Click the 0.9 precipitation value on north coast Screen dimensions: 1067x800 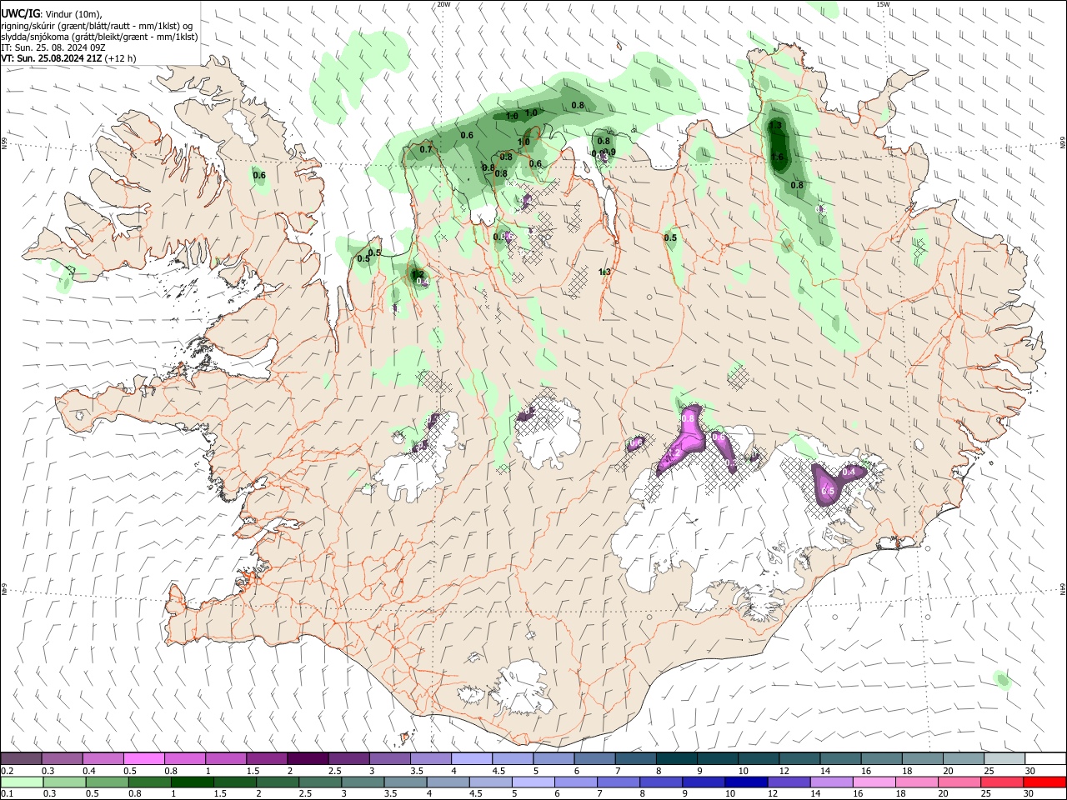coord(609,152)
